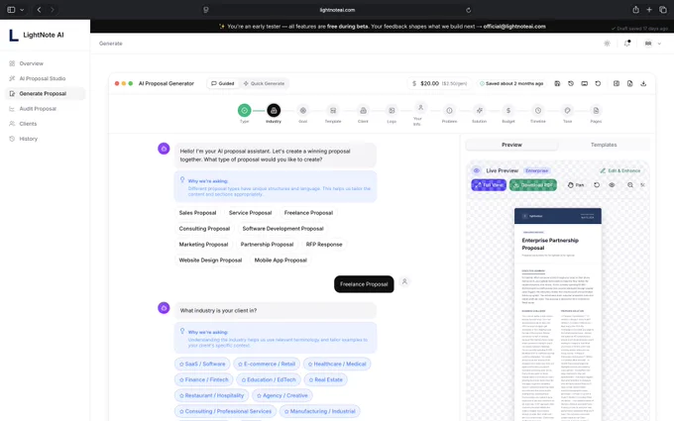Toggle the preview eye visibility icon
The image size is (674, 421).
pos(612,184)
